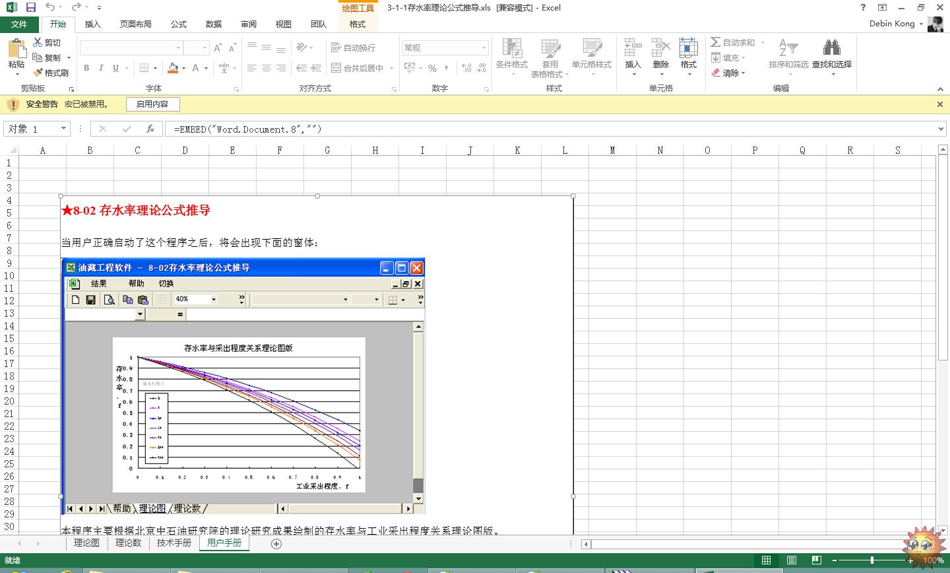The height and width of the screenshot is (573, 950).
Task: Click the Name Box showing 对象 1
Action: coord(36,129)
